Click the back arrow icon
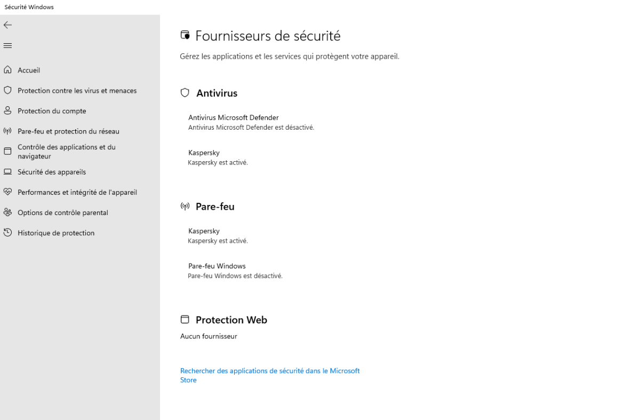 coord(7,25)
